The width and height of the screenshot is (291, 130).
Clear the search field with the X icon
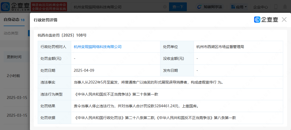click(x=165, y=7)
